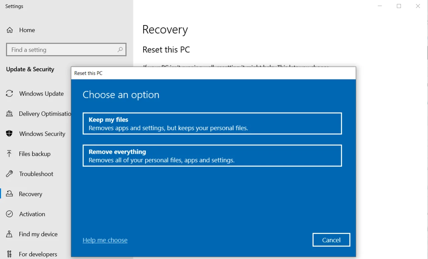This screenshot has height=259, width=428.
Task: Open the Troubleshoot section
Action: [x=36, y=174]
